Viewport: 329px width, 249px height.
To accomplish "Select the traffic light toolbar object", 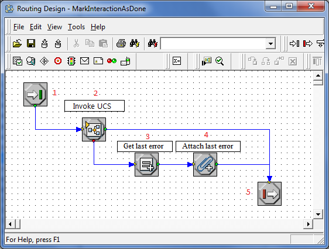I will (71, 61).
